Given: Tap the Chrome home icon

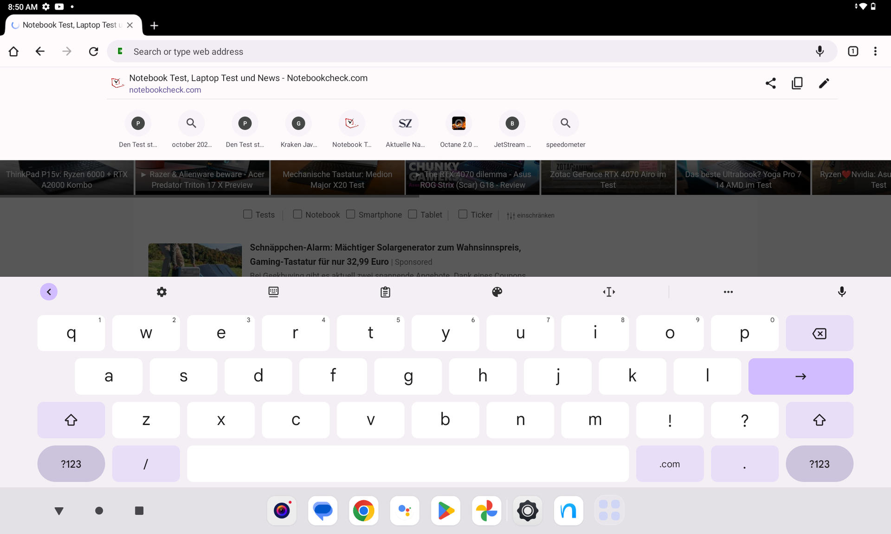Looking at the screenshot, I should pos(13,51).
